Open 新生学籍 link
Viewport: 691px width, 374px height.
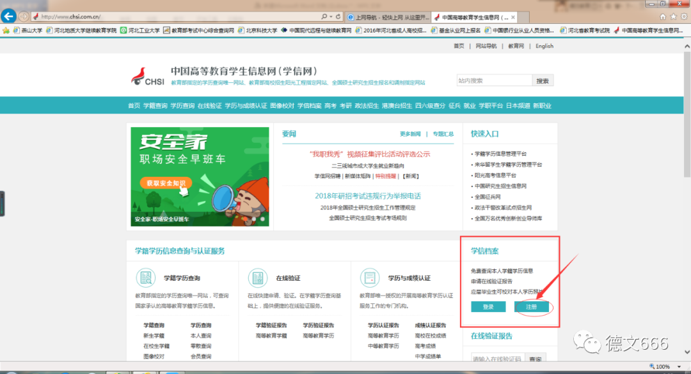click(x=154, y=336)
